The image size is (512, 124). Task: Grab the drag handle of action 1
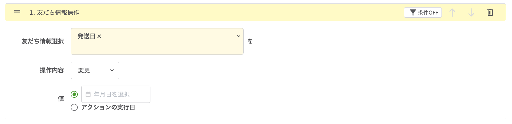[17, 12]
